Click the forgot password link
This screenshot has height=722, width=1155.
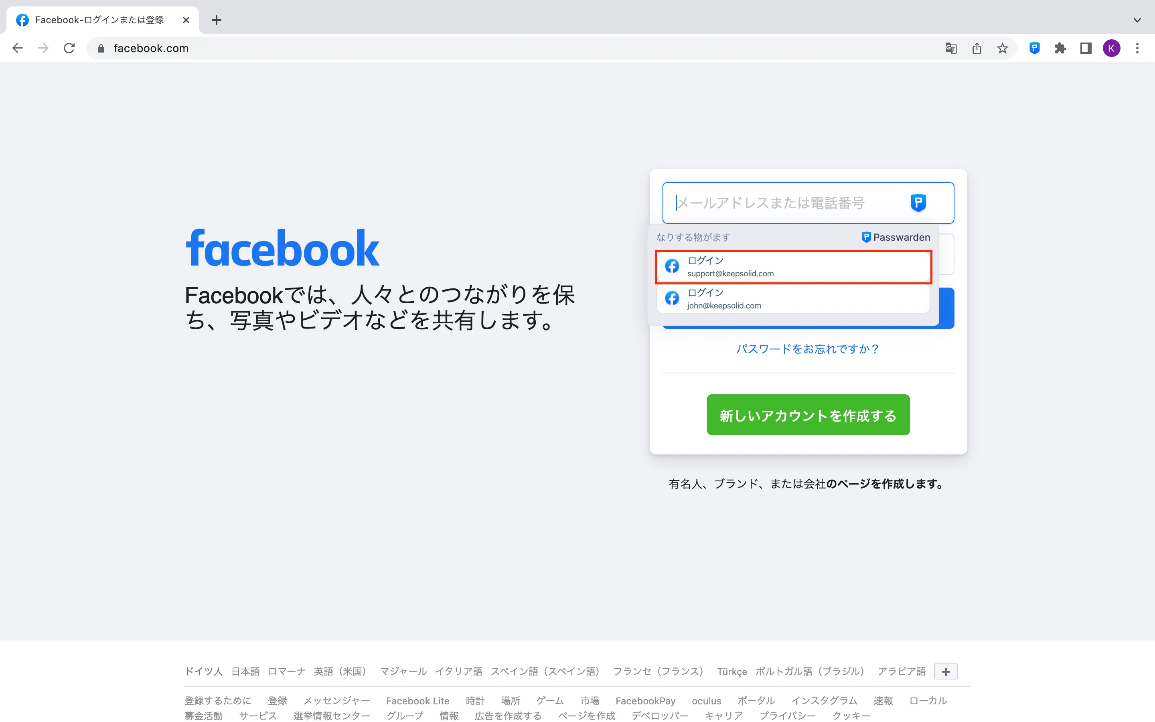pos(808,349)
